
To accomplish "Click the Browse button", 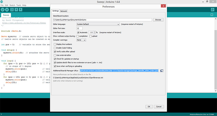I will (158, 20).
